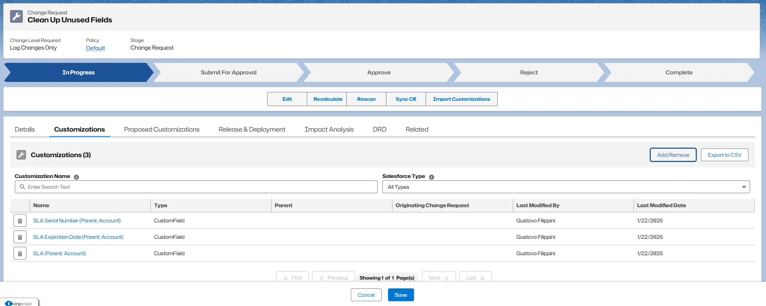
Task: Expand the Salesforce Type dropdown
Action: click(566, 187)
